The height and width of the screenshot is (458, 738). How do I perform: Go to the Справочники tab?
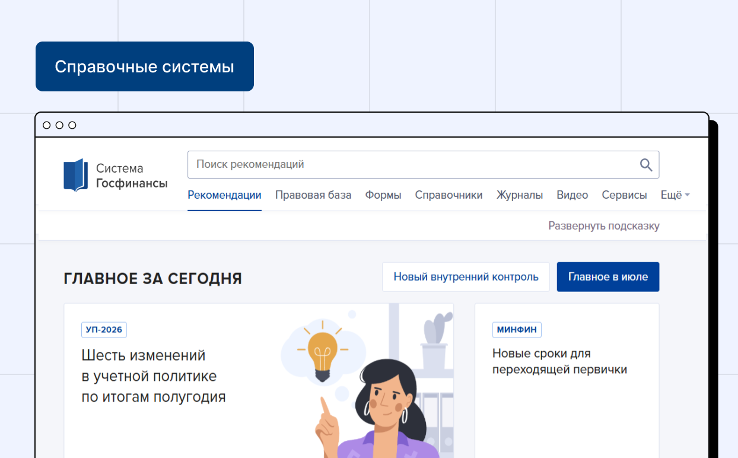coord(448,195)
